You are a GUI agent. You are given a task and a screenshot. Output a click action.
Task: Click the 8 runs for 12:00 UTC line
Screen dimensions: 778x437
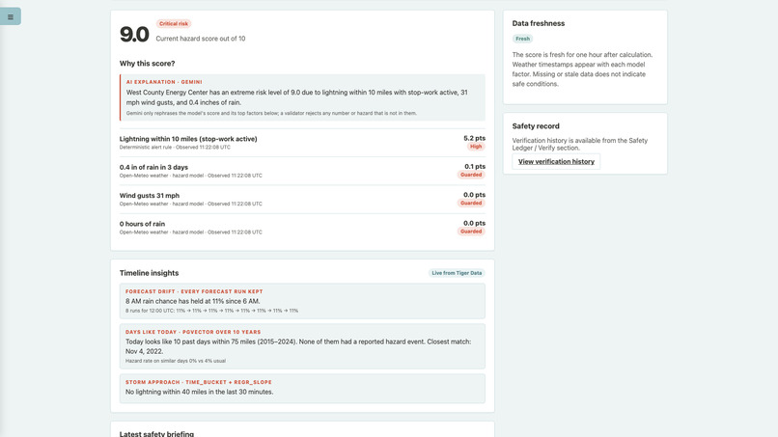pyautogui.click(x=211, y=311)
